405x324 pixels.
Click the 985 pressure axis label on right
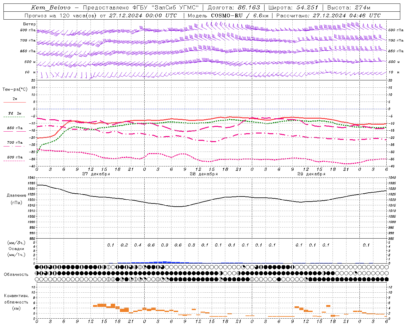click(392, 239)
